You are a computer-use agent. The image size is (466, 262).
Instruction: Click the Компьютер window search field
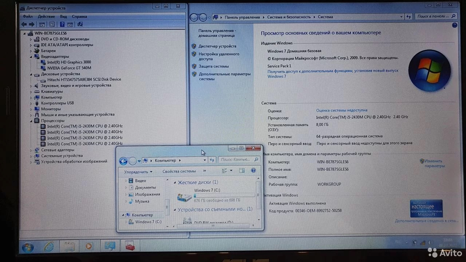coord(239,160)
